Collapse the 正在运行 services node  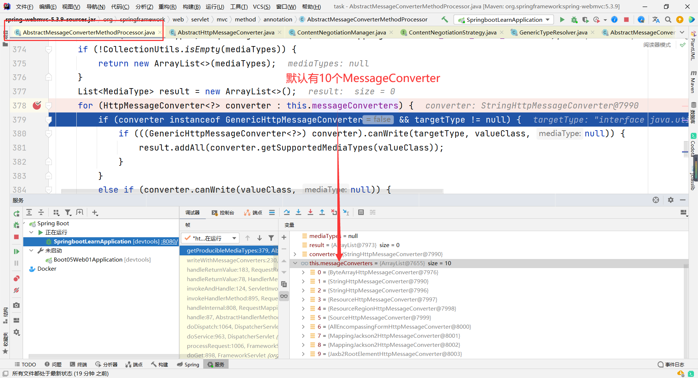click(x=31, y=233)
